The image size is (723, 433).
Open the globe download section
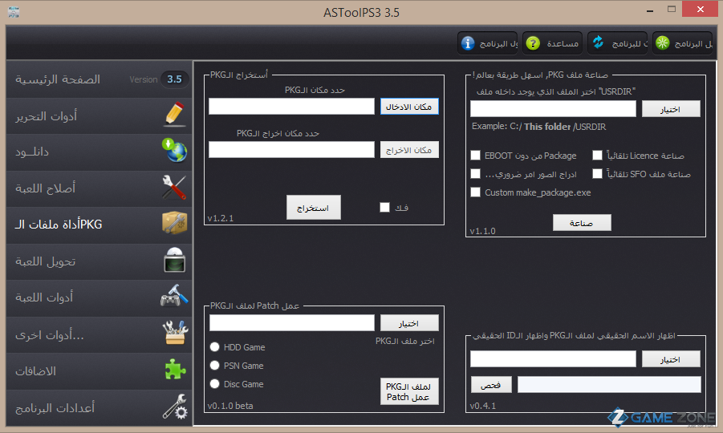[x=173, y=152]
